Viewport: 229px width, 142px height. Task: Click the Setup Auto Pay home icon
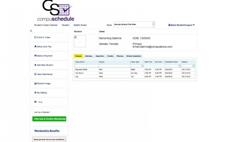point(35,46)
